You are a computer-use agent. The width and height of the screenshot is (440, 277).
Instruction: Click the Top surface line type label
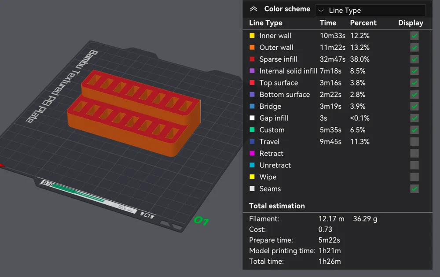(279, 83)
